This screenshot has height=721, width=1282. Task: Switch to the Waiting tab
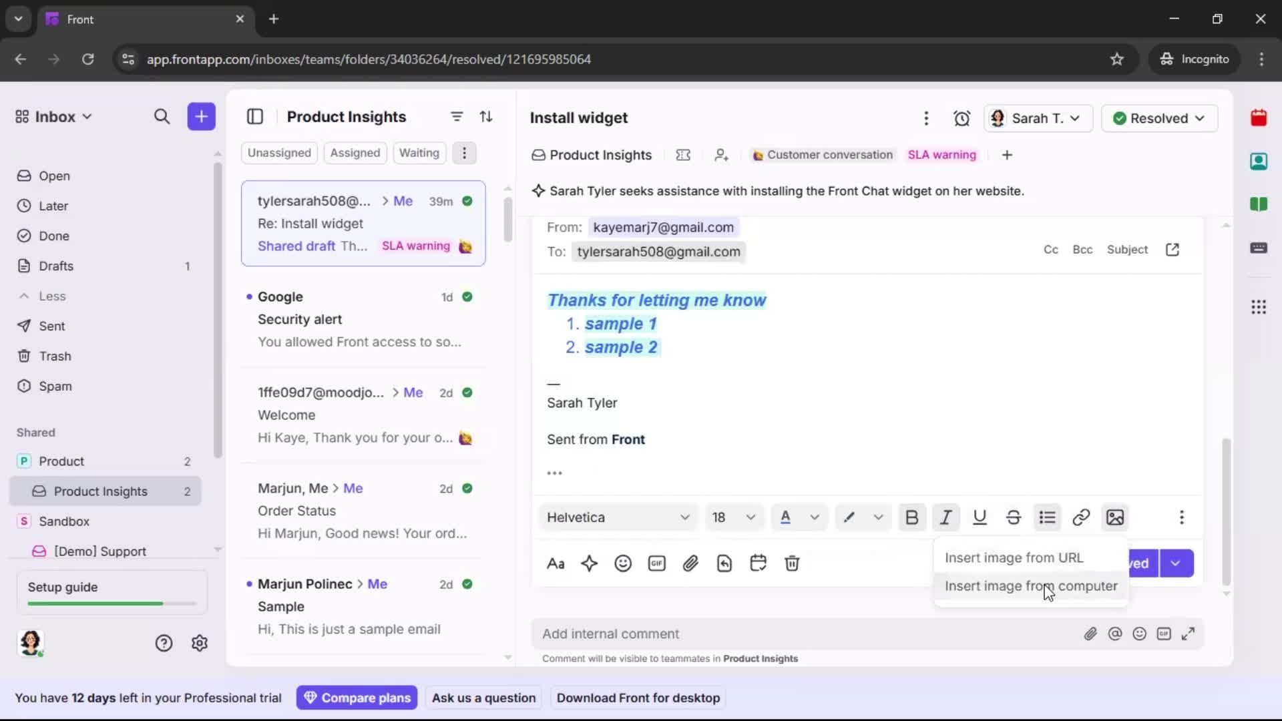[419, 153]
